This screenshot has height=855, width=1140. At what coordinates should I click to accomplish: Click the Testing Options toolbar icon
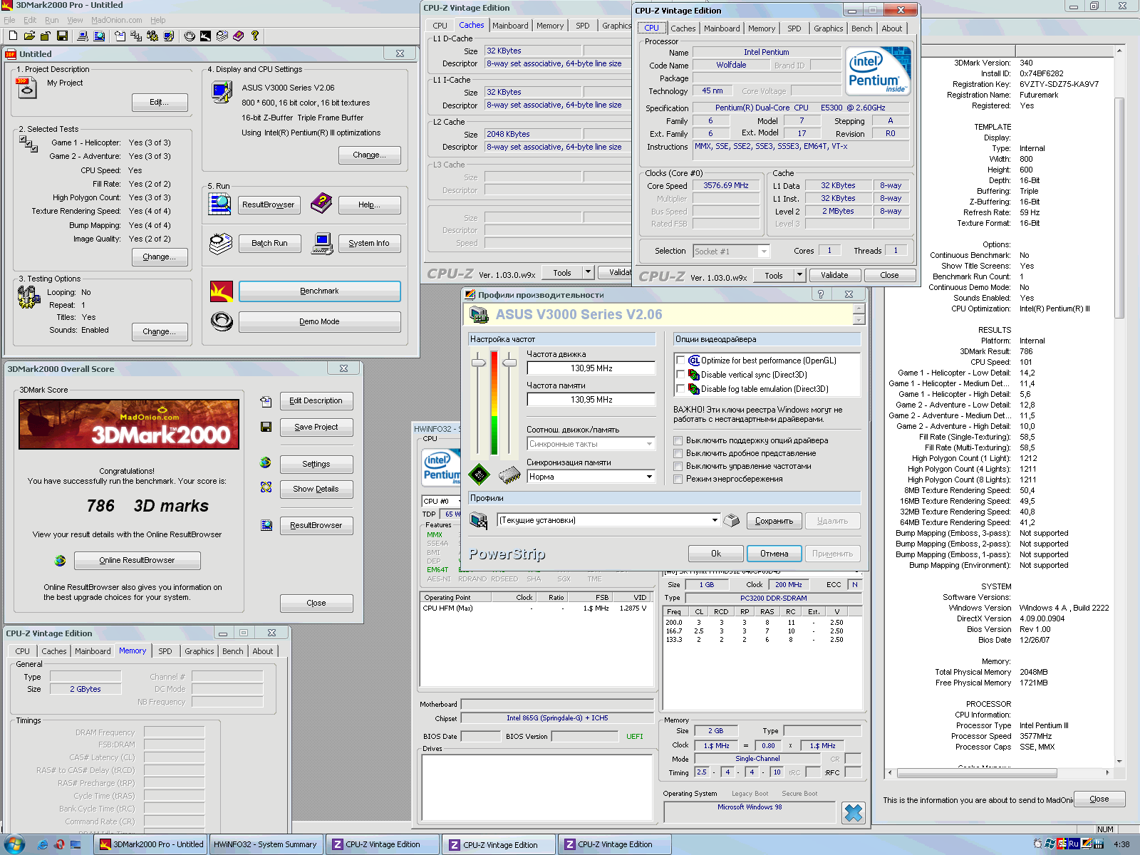tap(152, 36)
